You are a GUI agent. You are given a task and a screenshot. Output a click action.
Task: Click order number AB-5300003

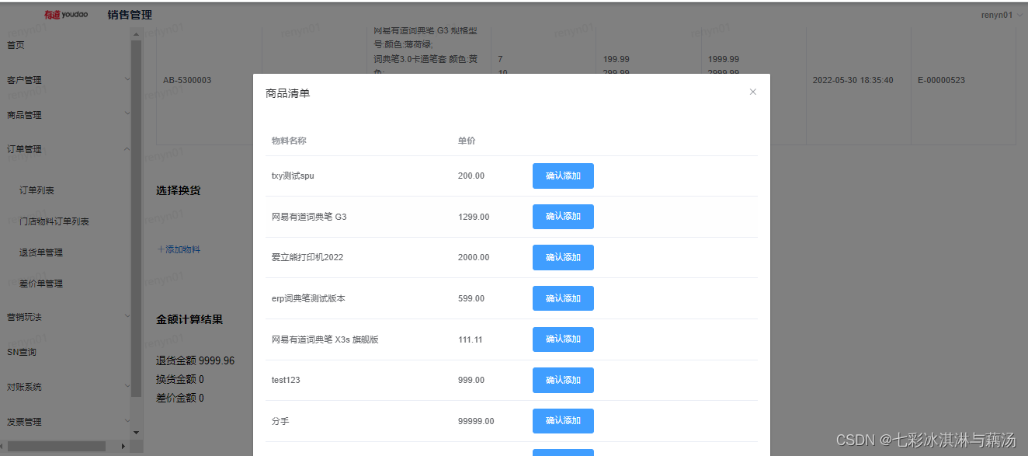[x=187, y=80]
